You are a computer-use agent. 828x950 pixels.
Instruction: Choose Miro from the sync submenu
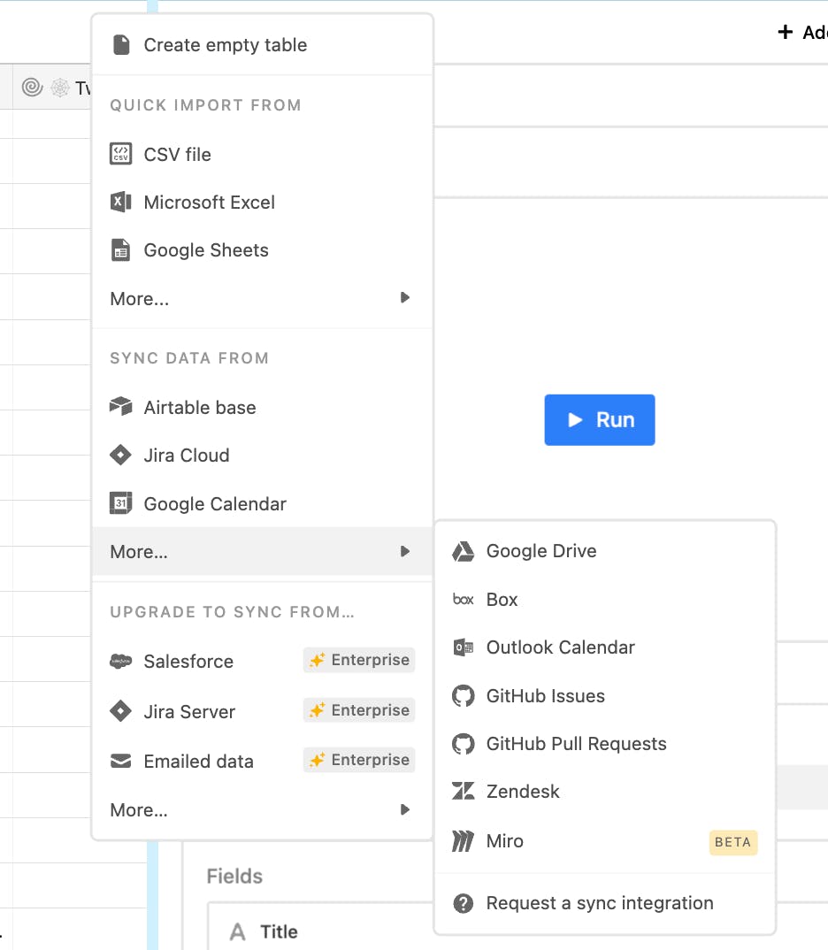tap(605, 841)
